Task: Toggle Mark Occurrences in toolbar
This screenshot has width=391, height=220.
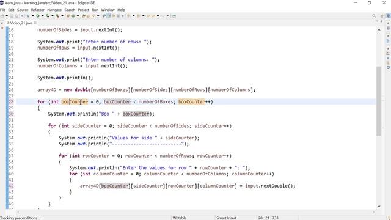Action: (x=104, y=16)
